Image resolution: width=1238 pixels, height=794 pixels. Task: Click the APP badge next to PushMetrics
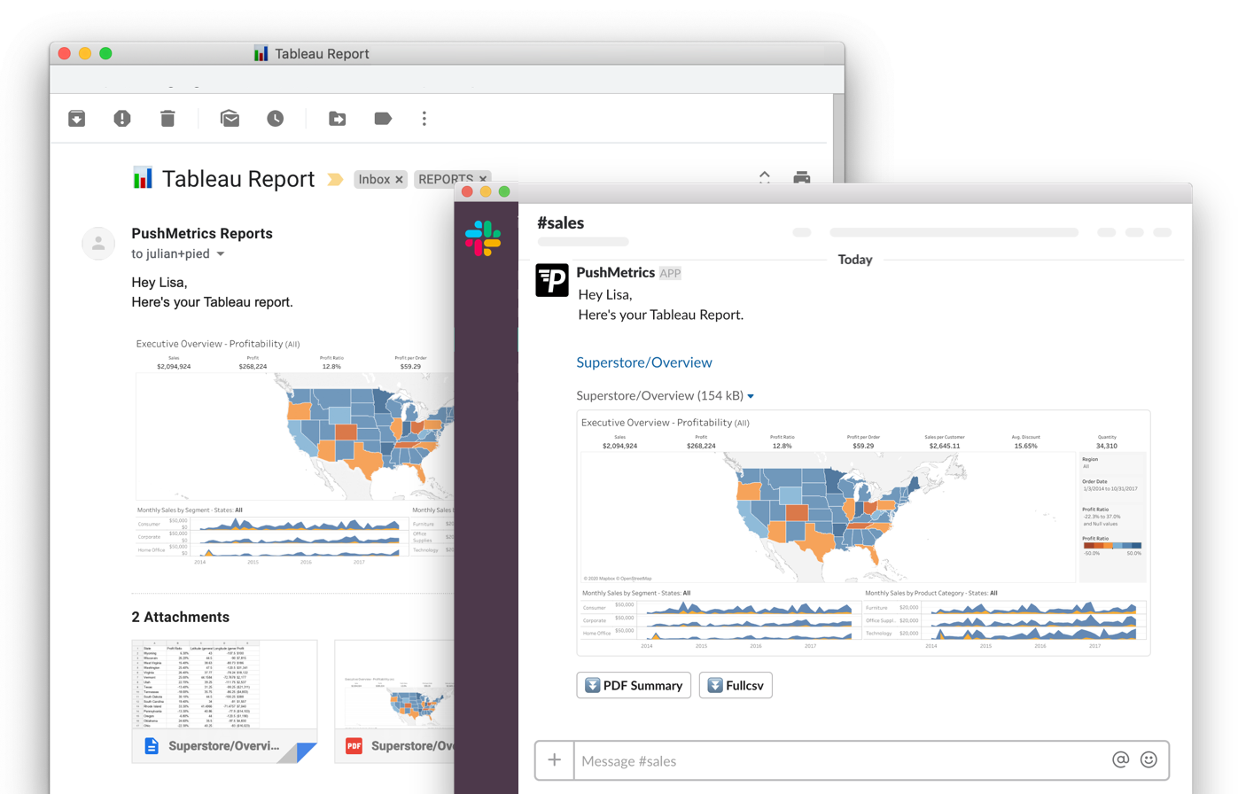tap(671, 274)
